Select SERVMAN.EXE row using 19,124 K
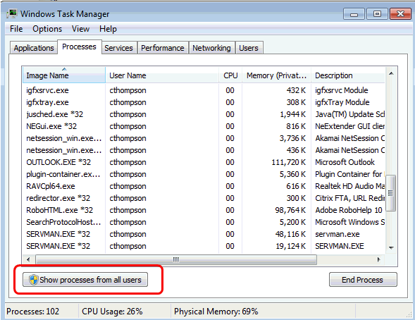Screen dimensions: 415x320 point(204,246)
